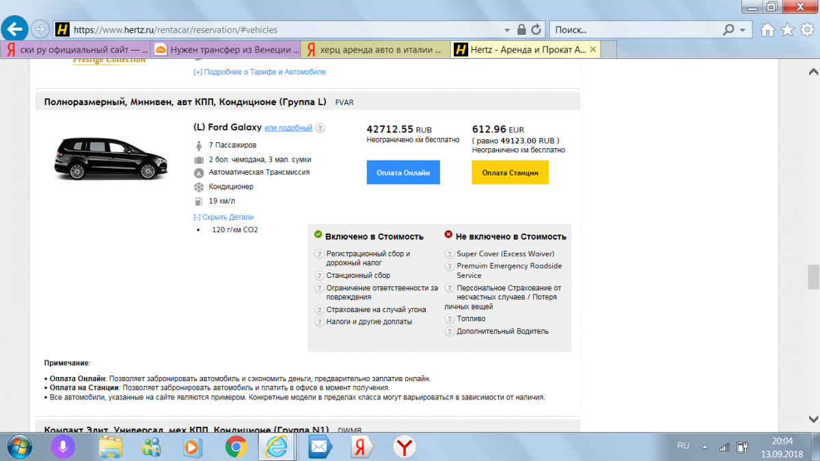Click help icon for 'Premuim Emergency Roadside Service'
820x461 pixels.
(x=450, y=266)
